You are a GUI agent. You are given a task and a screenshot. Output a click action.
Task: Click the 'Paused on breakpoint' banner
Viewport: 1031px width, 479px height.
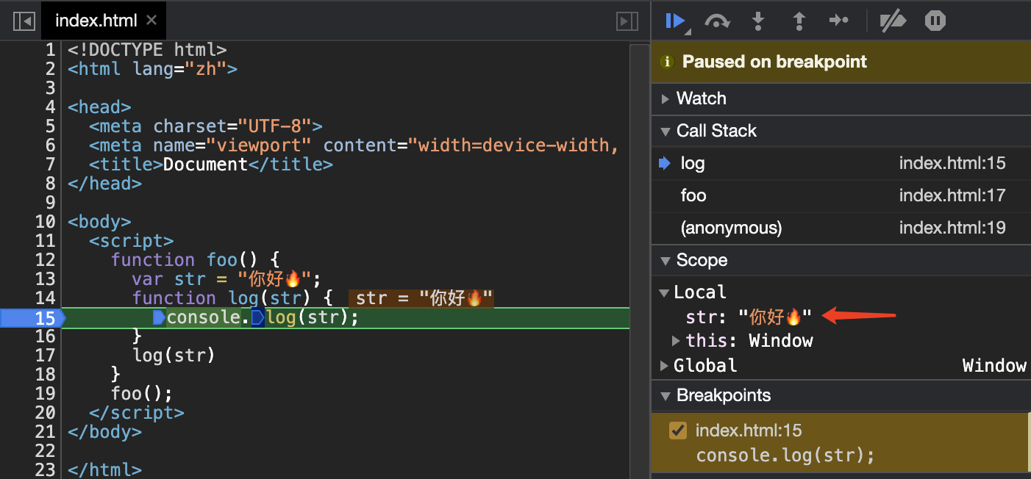pos(841,62)
